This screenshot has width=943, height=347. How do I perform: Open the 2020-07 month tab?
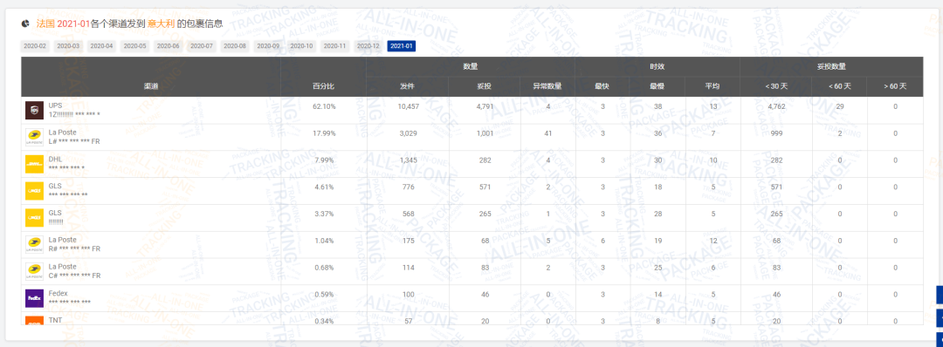(202, 46)
